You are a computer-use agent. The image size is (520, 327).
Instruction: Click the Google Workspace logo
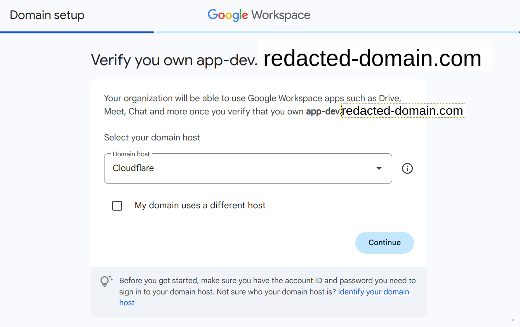(x=259, y=15)
